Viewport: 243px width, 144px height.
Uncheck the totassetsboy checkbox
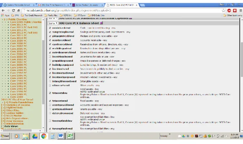coord(50,93)
